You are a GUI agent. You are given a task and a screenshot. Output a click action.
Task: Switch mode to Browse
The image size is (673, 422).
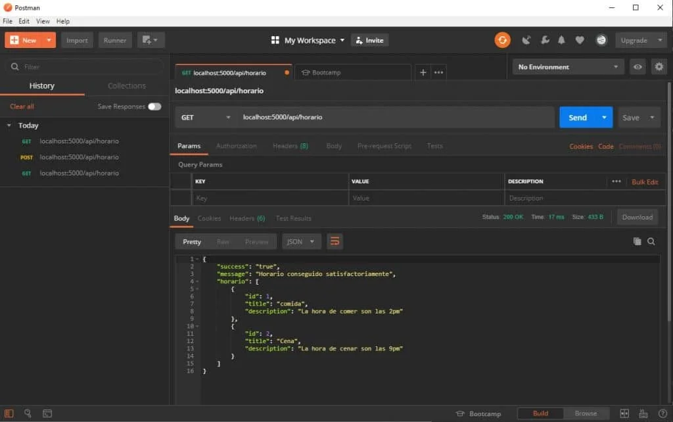586,413
